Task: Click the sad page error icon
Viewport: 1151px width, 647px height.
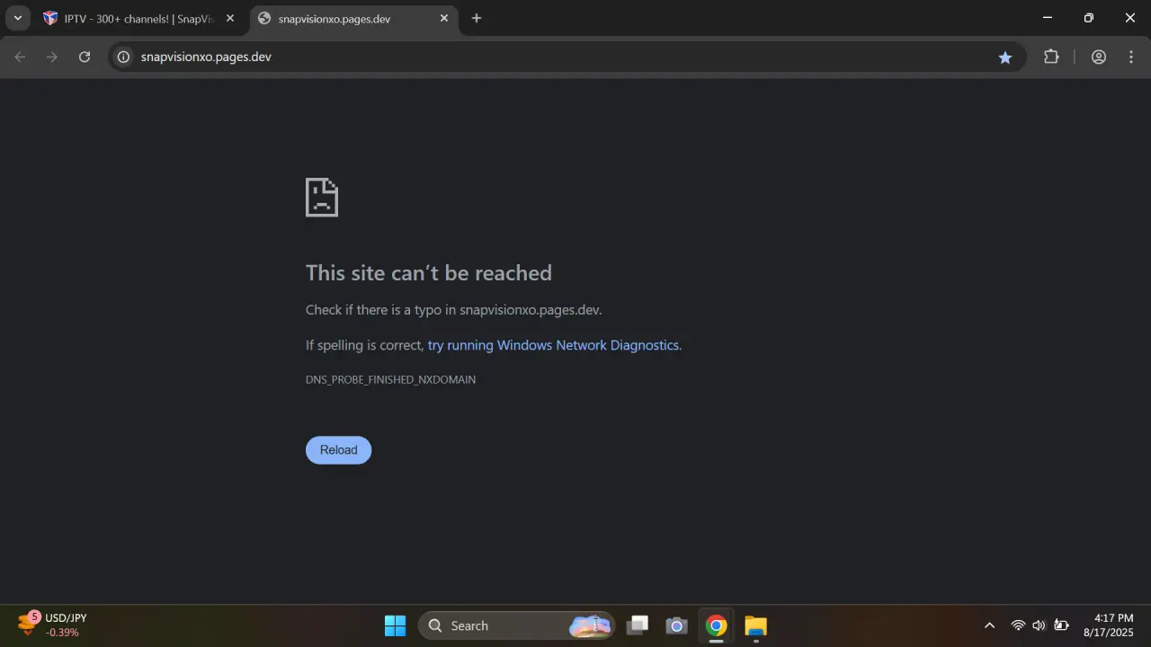Action: point(322,198)
